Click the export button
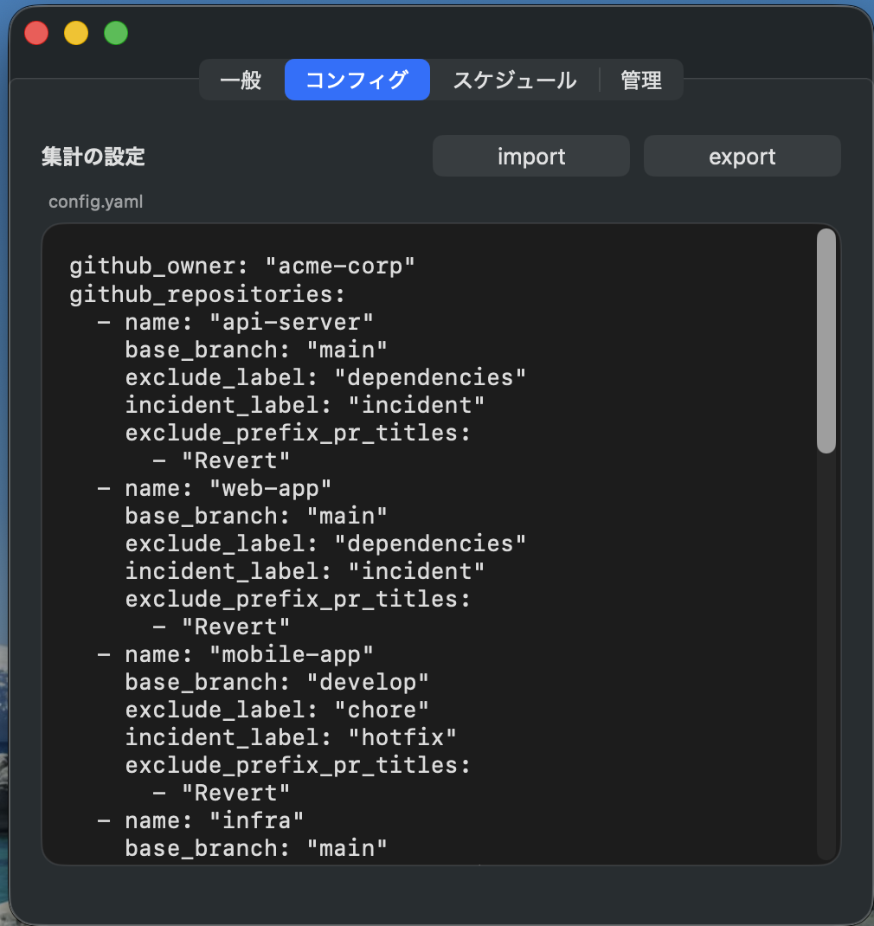 742,156
